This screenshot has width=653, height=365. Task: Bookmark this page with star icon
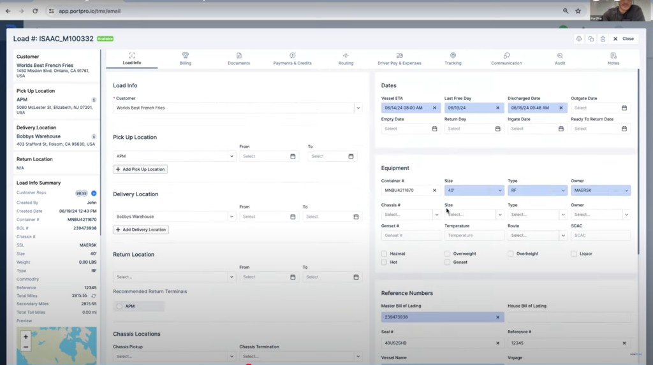coord(578,11)
